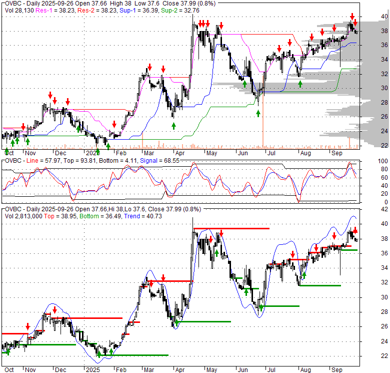The height and width of the screenshot is (373, 390).
Task: Click the Res-1 = 38.23 label
Action: 55,11
